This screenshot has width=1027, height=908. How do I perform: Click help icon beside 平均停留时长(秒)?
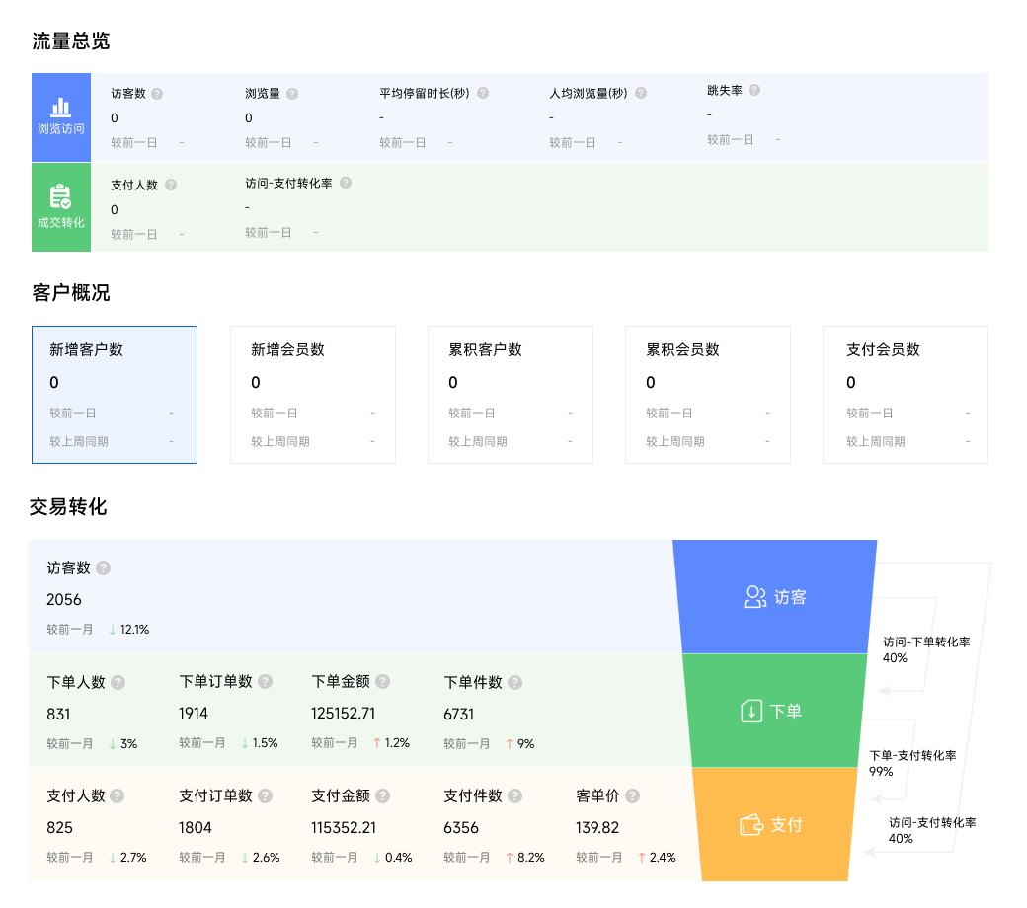pos(483,93)
